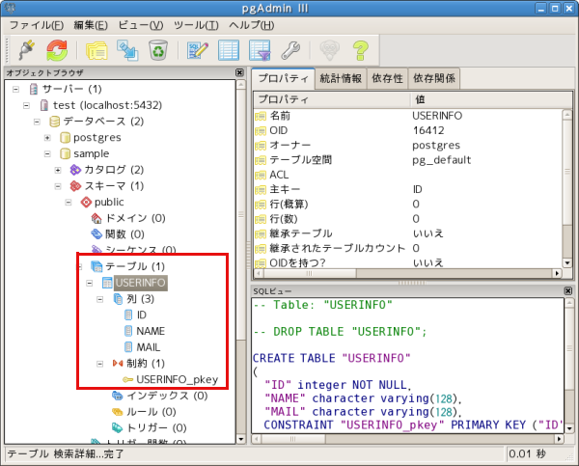The image size is (579, 466).
Task: Collapse the 制約 (1) node
Action: (x=99, y=364)
